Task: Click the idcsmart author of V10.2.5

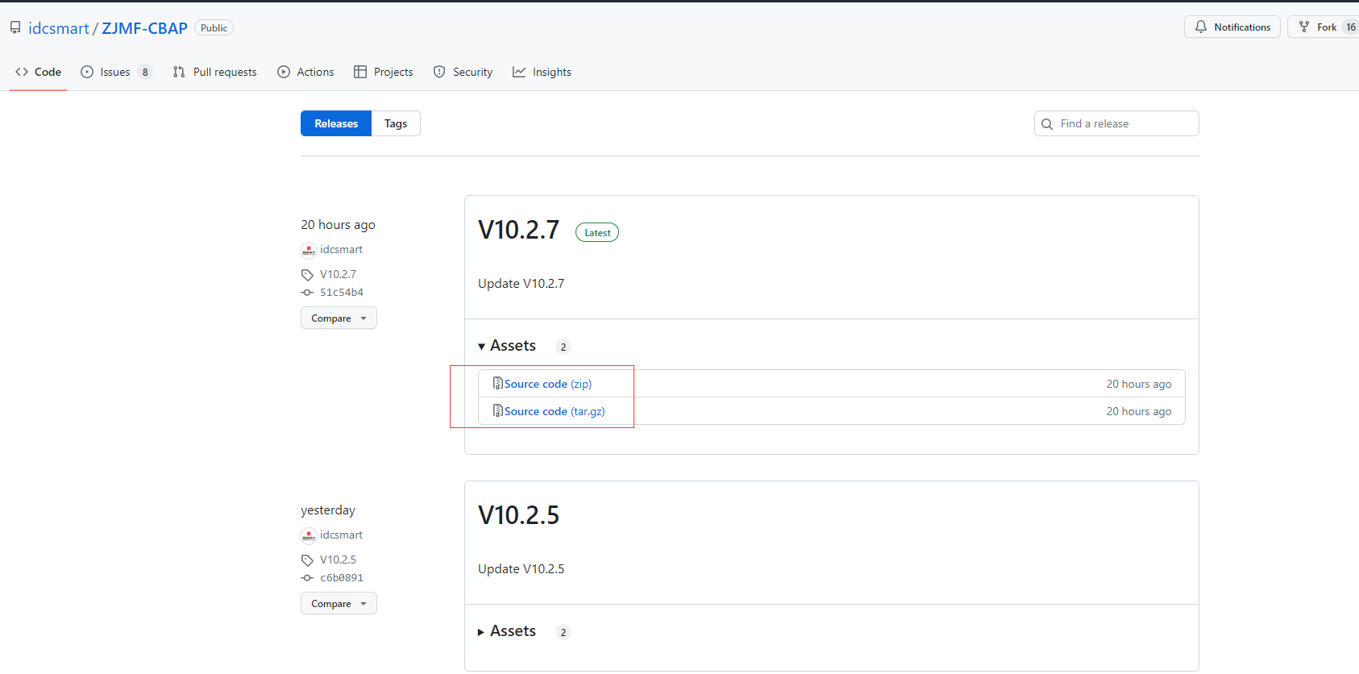Action: point(341,535)
